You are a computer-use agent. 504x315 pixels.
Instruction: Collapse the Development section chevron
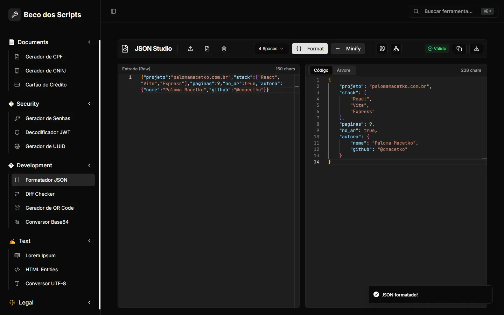click(89, 165)
